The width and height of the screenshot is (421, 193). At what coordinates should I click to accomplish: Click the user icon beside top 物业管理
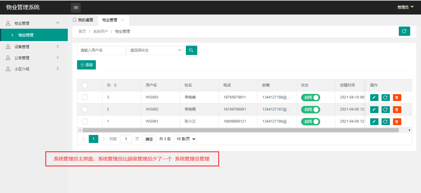click(x=8, y=23)
